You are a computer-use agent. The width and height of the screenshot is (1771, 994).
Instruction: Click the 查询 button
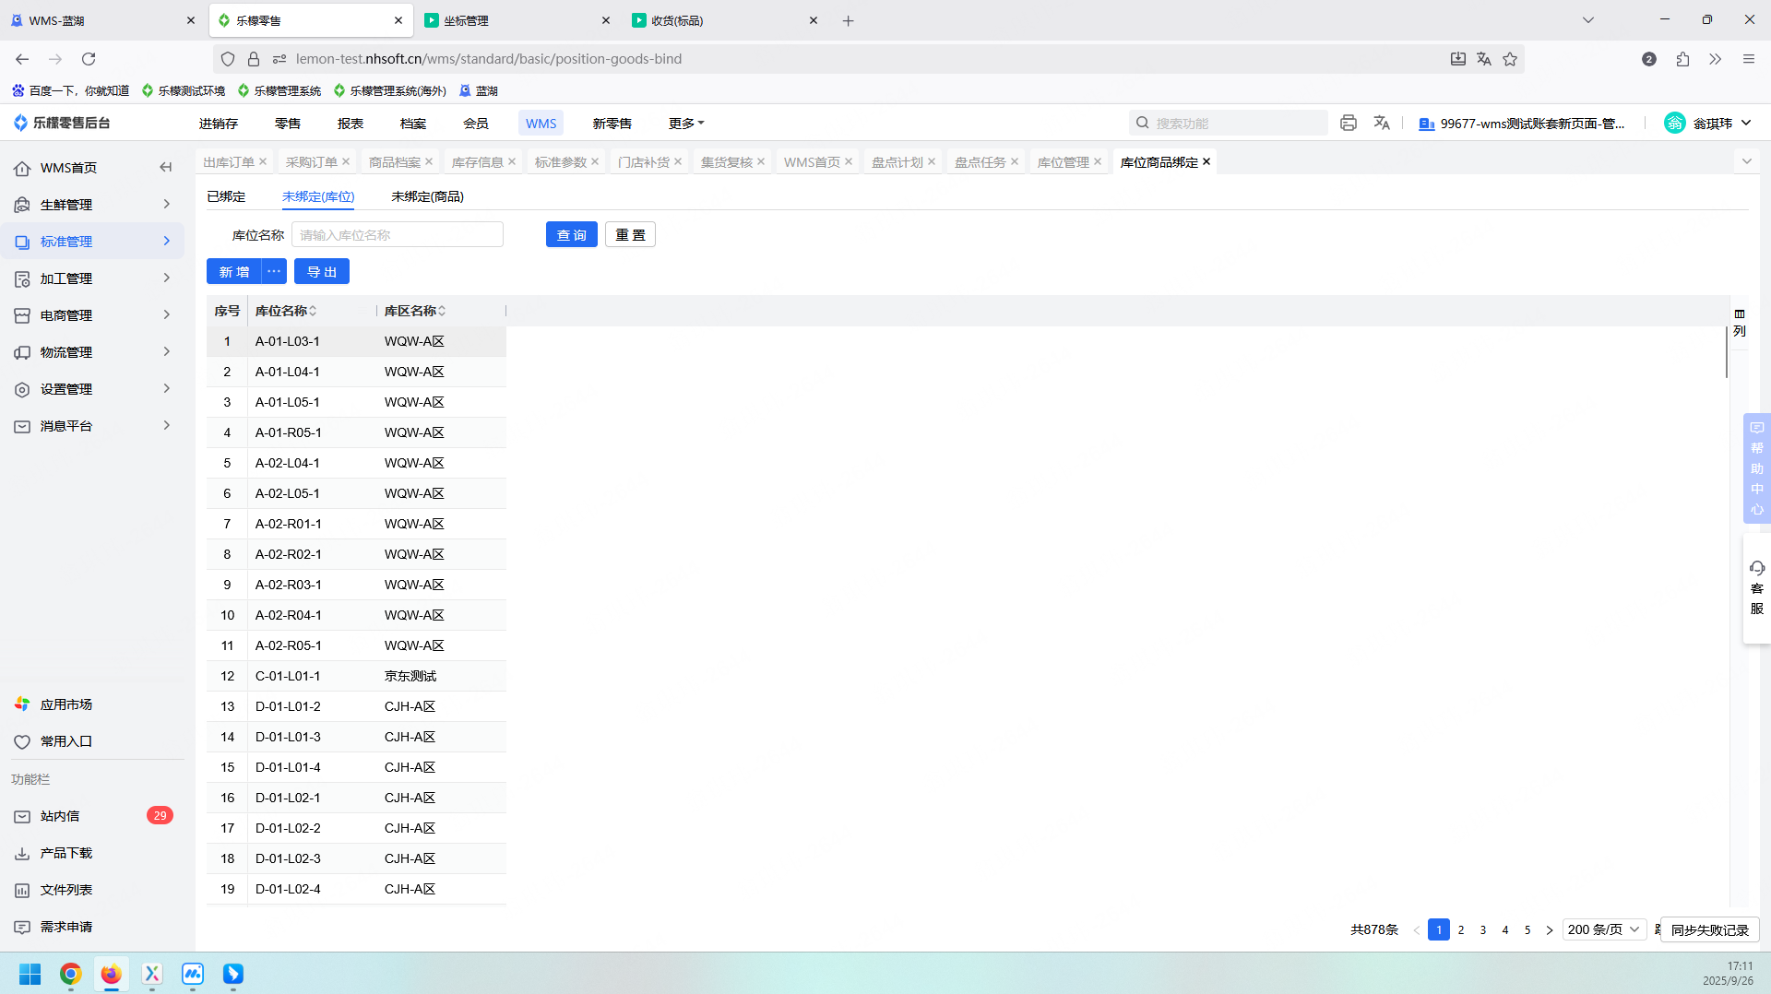click(x=572, y=234)
